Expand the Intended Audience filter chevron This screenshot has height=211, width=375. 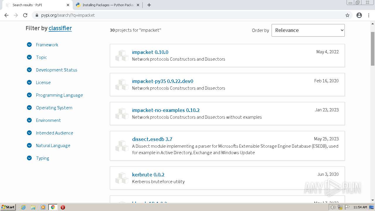coord(29,133)
